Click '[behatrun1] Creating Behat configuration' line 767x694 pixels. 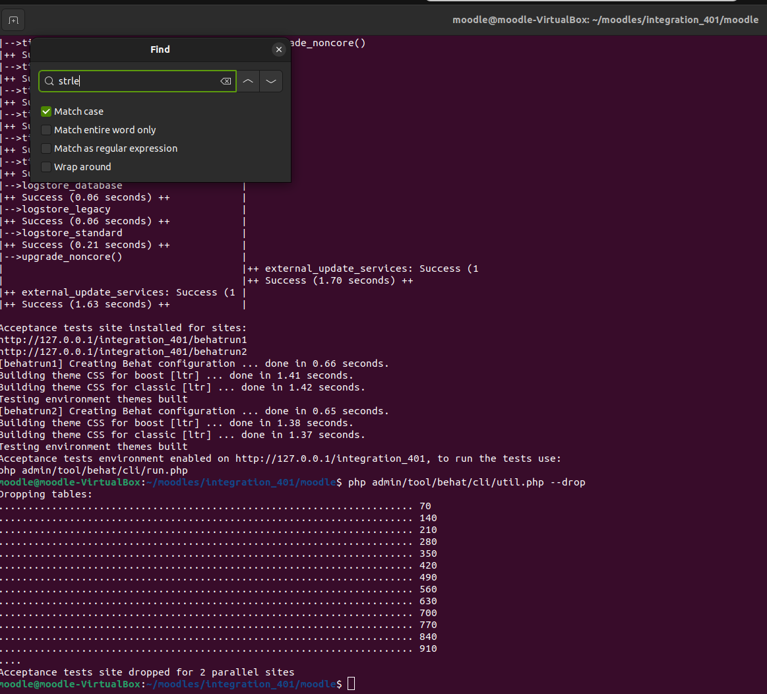[194, 364]
